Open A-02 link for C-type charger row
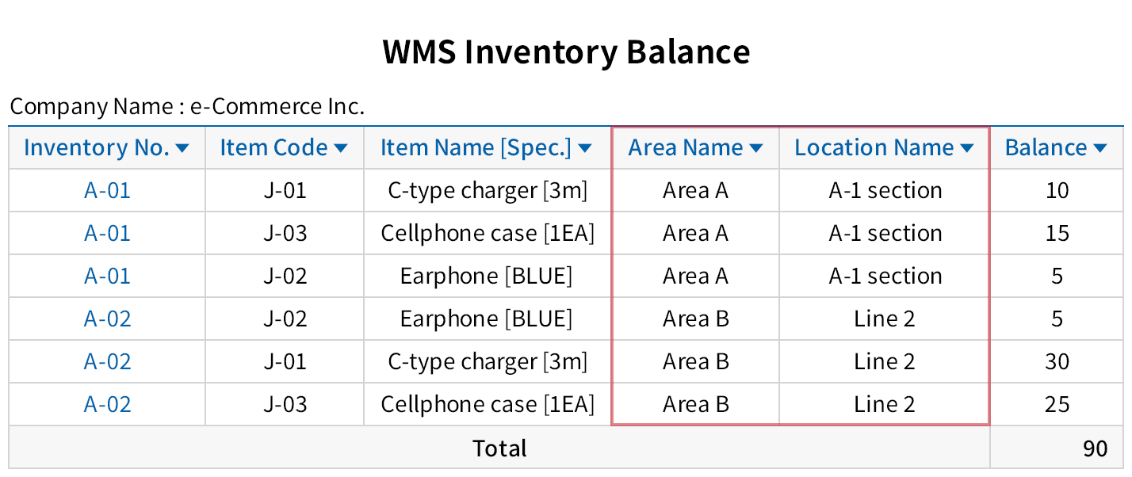 coord(107,362)
